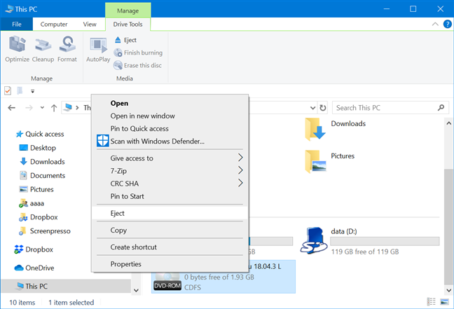
Task: Click the This PC icon in address bar
Action: point(68,108)
